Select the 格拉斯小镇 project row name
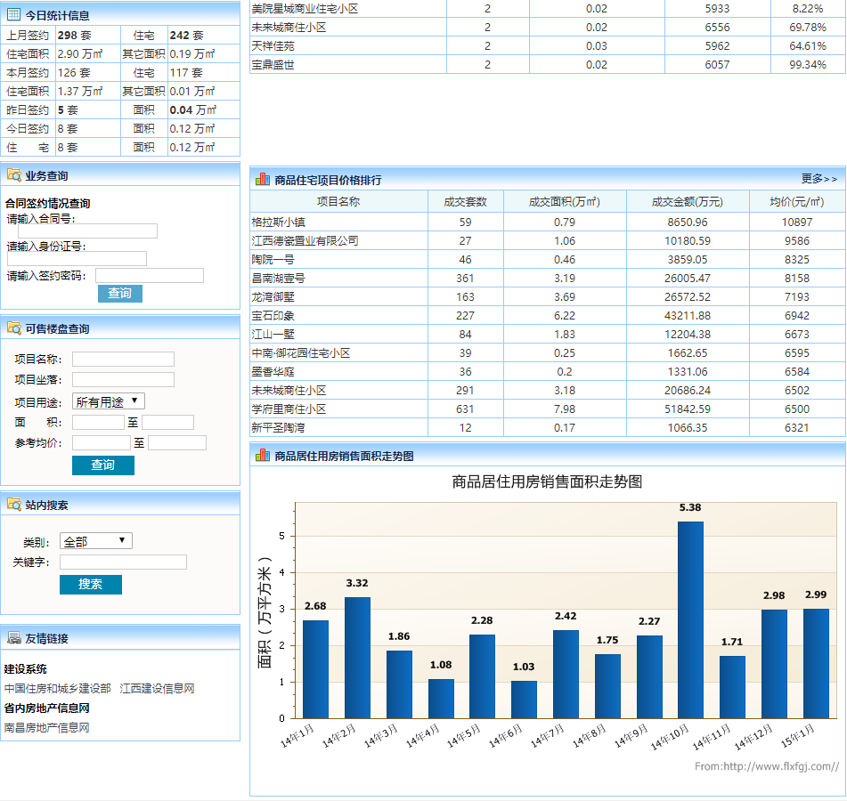 pos(279,222)
